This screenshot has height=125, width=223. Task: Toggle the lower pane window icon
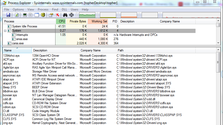(x=37, y=15)
